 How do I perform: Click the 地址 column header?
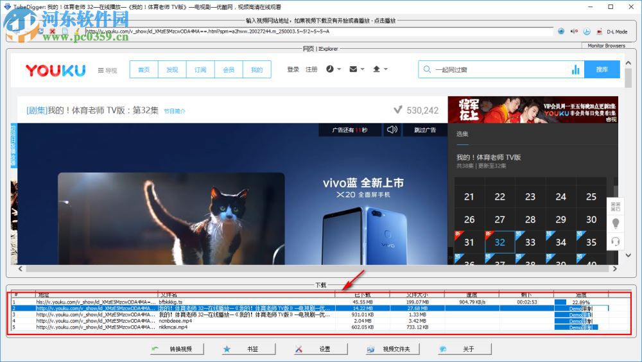(97, 295)
